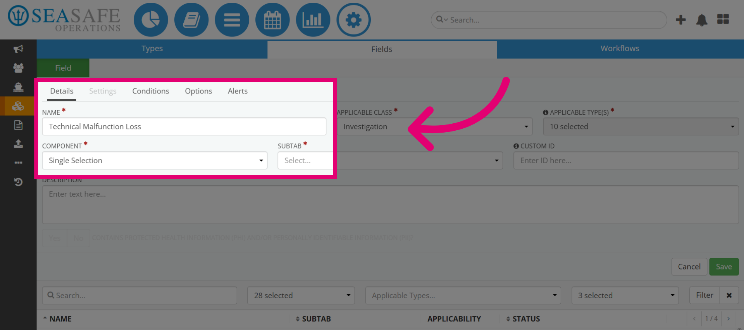Switch to the Types tab
This screenshot has height=330, width=744.
tap(152, 49)
